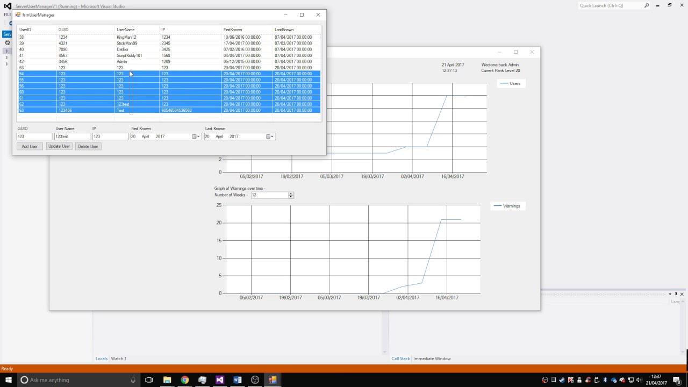Switch to the Watch 1 tab
This screenshot has height=387, width=688.
[x=118, y=359]
